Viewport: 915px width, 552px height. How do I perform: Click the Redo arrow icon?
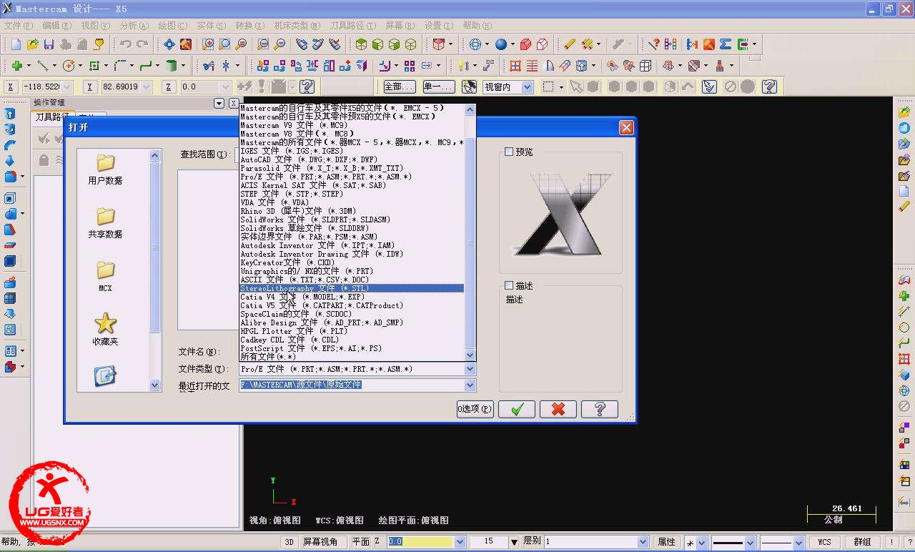(142, 44)
